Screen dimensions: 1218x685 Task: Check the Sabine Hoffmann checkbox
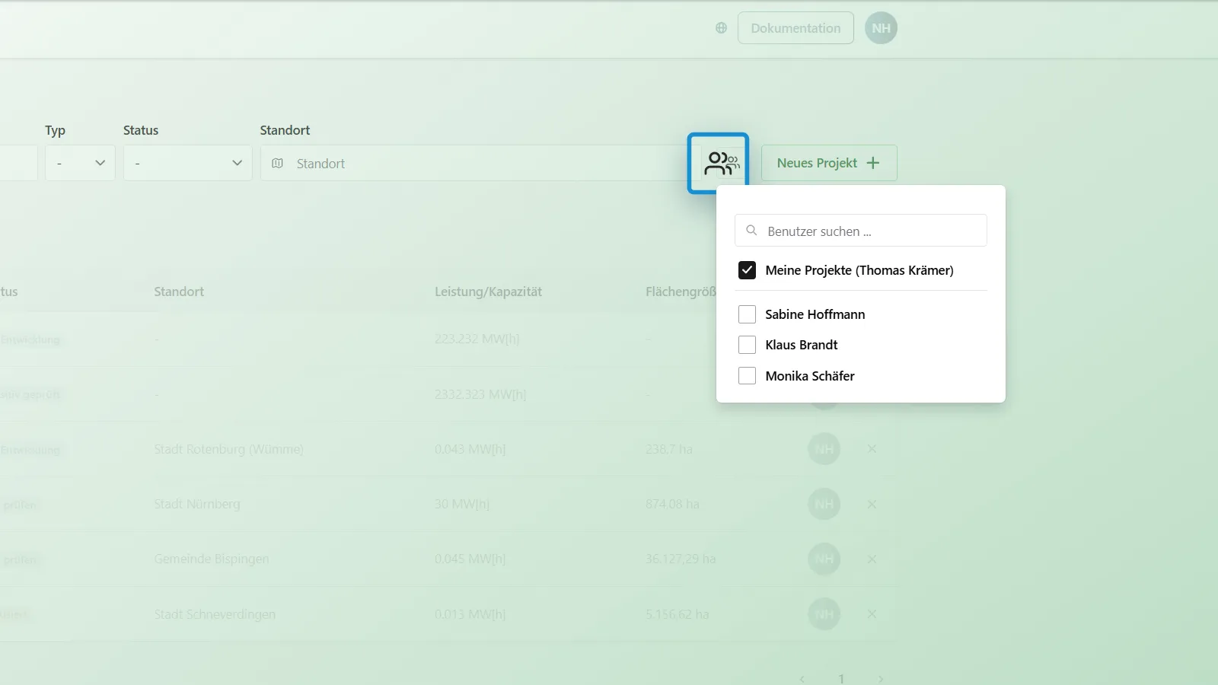point(747,314)
